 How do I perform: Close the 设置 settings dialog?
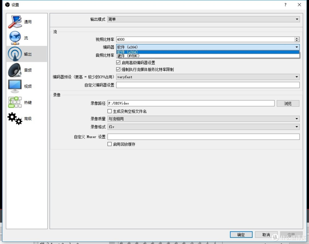[x=299, y=5]
